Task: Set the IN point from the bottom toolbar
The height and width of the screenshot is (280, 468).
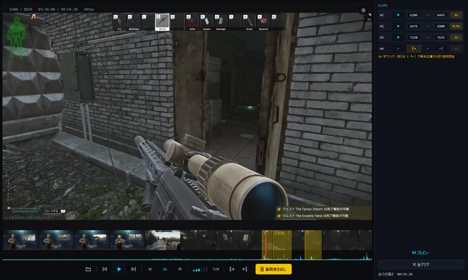Action: point(232,269)
